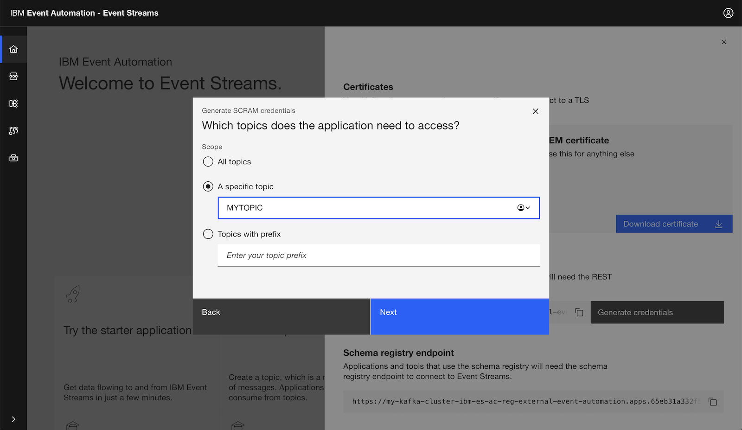742x430 pixels.
Task: Click the Home icon in sidebar
Action: point(13,49)
